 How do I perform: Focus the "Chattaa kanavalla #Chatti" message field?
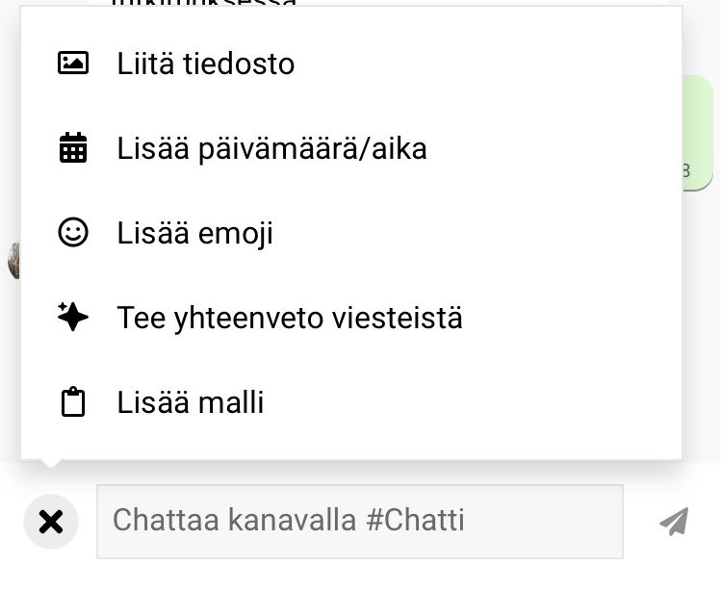(359, 522)
